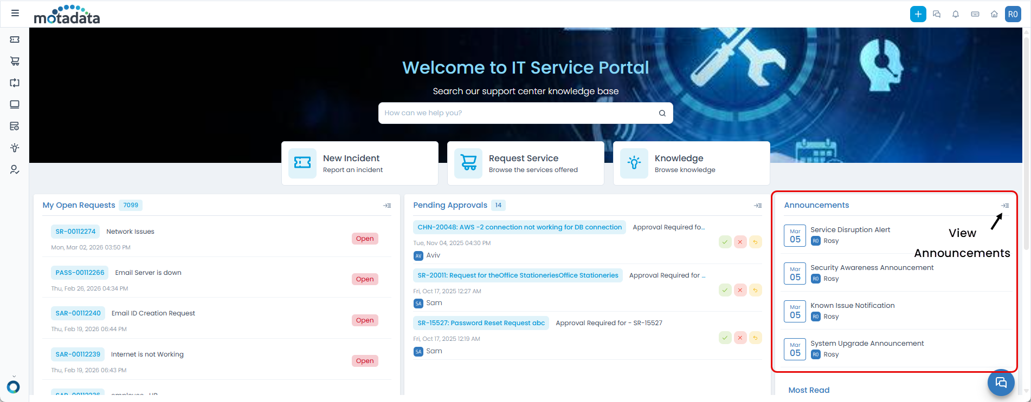Open the lightbulb knowledge icon in sidebar
Image resolution: width=1031 pixels, height=402 pixels.
[15, 148]
